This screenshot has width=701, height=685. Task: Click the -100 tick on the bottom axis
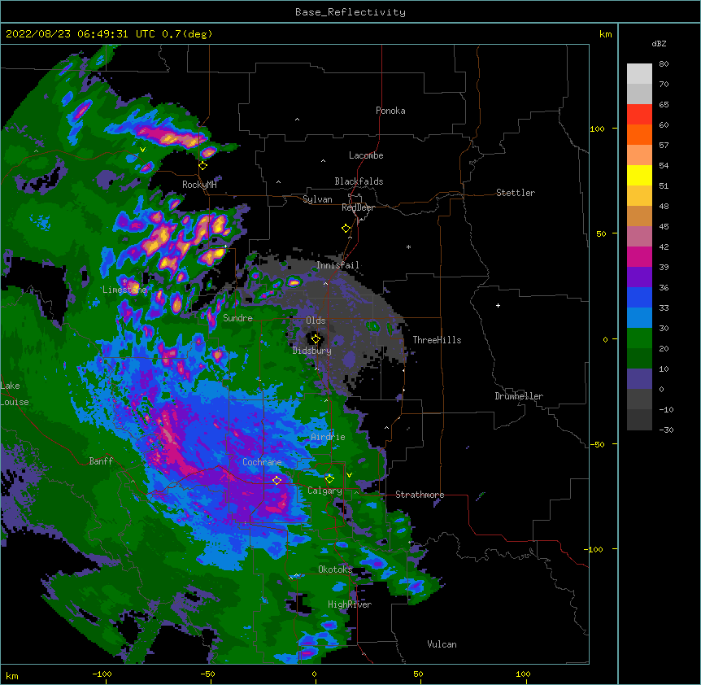click(x=102, y=674)
